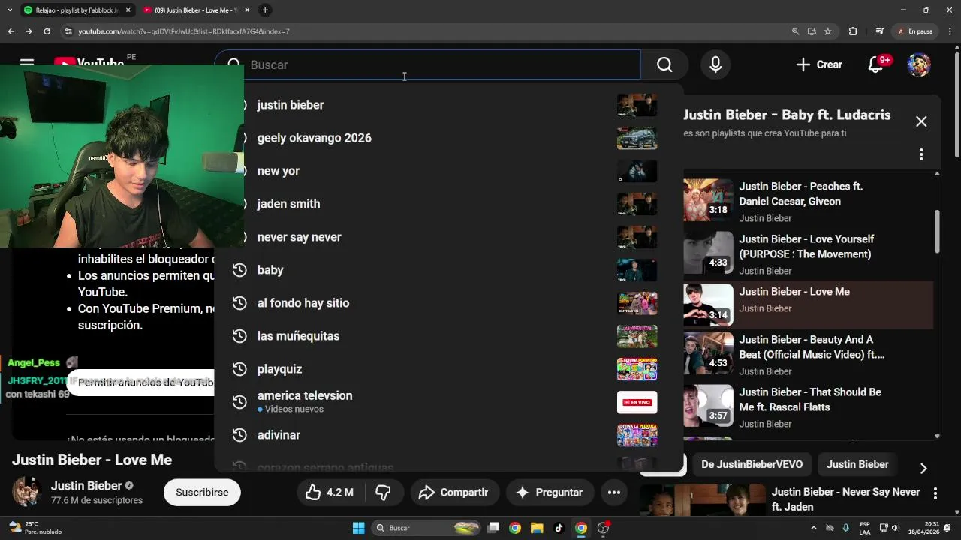This screenshot has height=540, width=961.
Task: Play That Should Be Me playlist thumbnail
Action: [x=708, y=405]
